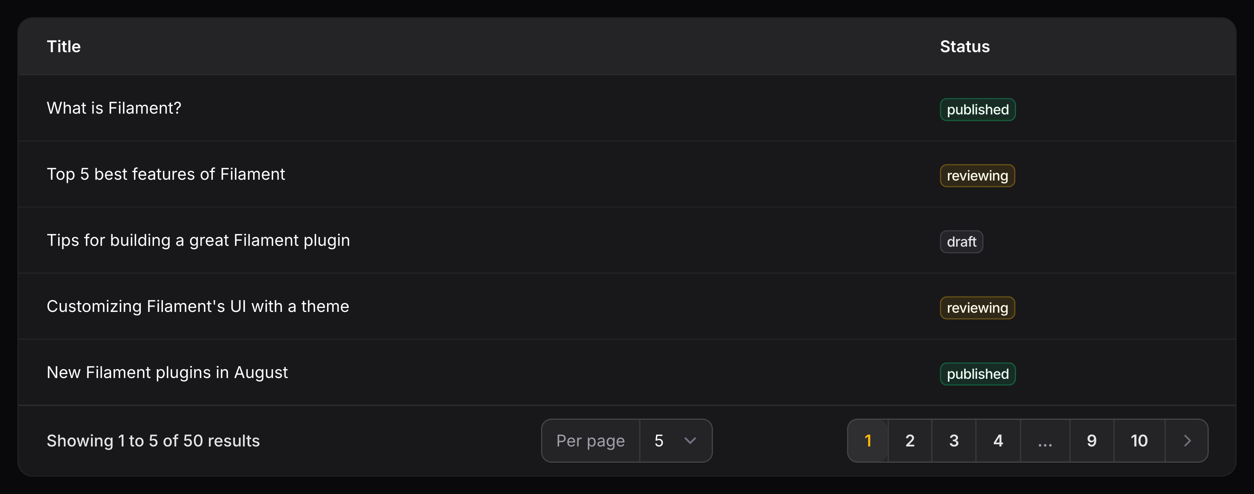
Task: Navigate to the last page 10
Action: tap(1139, 441)
